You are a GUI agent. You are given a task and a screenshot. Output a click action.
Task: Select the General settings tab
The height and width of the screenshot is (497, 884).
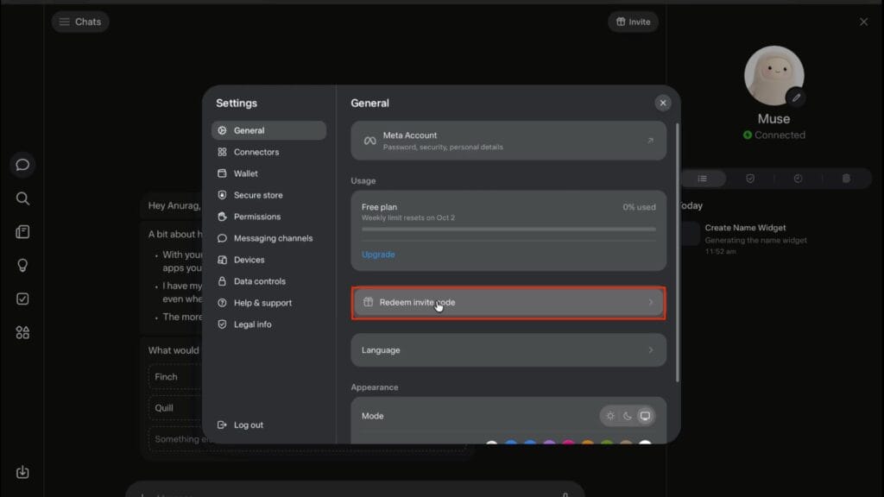click(x=269, y=130)
